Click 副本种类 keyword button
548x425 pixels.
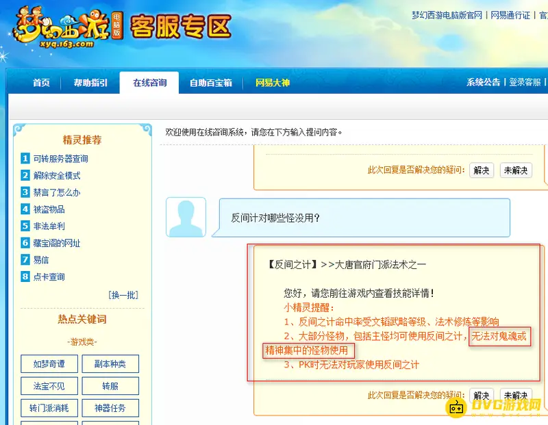pos(110,364)
